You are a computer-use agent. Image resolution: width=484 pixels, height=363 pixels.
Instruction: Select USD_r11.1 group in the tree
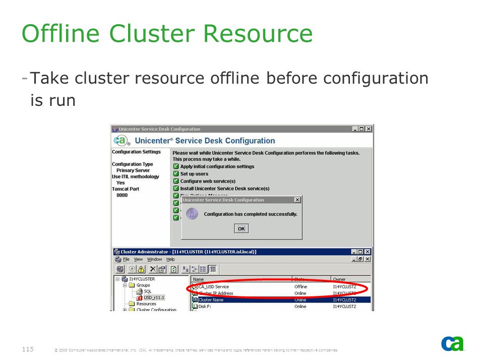154,297
